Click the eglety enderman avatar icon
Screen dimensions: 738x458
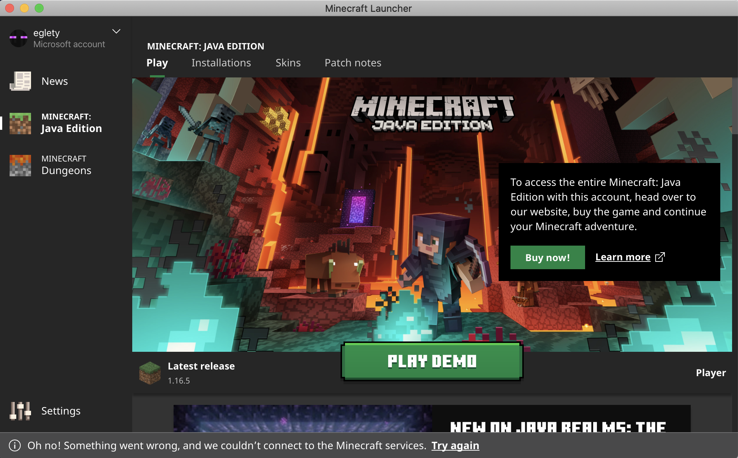[18, 38]
